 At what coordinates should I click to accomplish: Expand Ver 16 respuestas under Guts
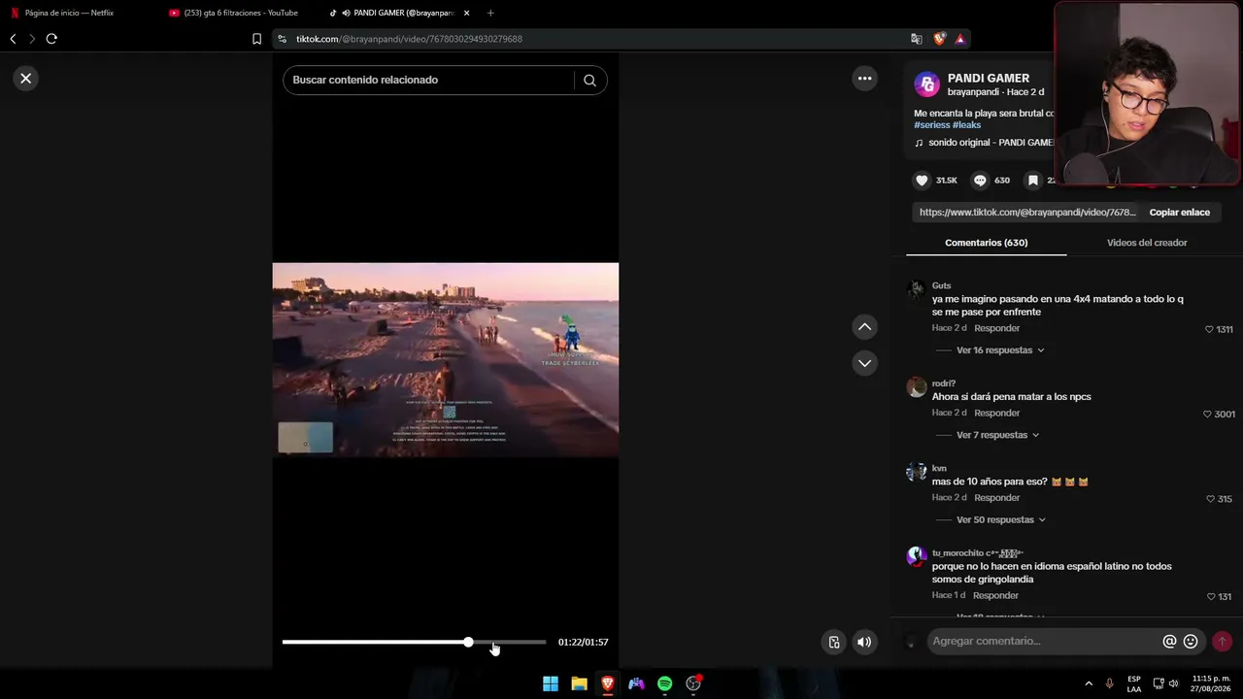pyautogui.click(x=1000, y=350)
